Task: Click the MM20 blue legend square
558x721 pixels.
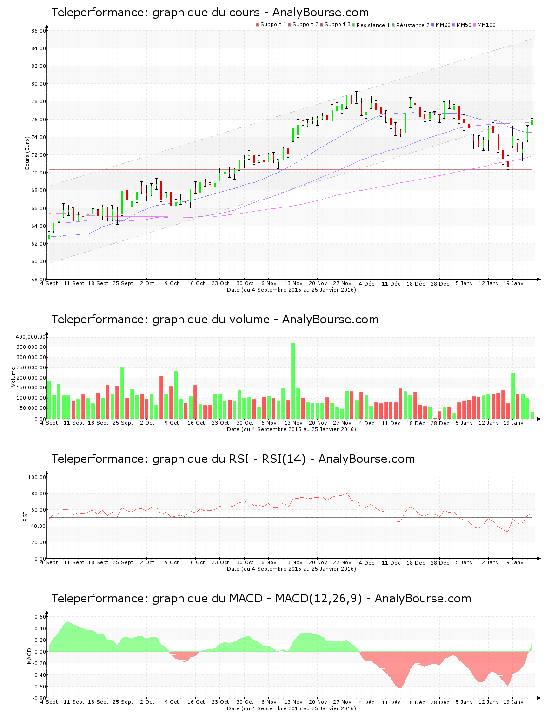Action: [x=433, y=25]
